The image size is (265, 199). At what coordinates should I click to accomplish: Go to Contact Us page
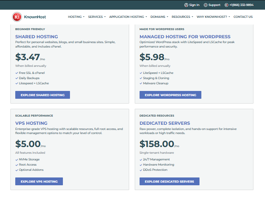point(243,17)
